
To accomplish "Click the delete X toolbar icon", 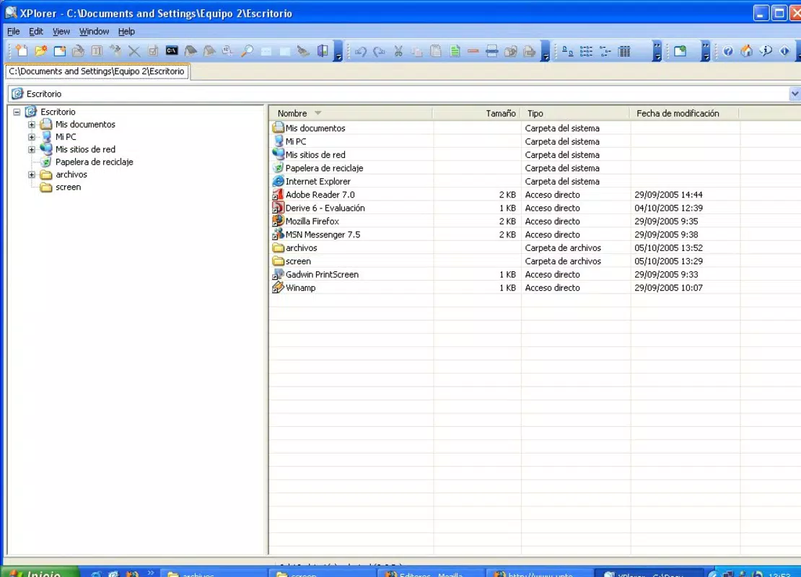I will (x=134, y=50).
